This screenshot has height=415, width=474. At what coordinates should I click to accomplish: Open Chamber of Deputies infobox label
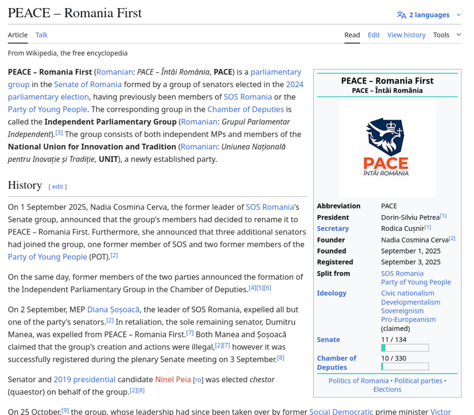[337, 363]
